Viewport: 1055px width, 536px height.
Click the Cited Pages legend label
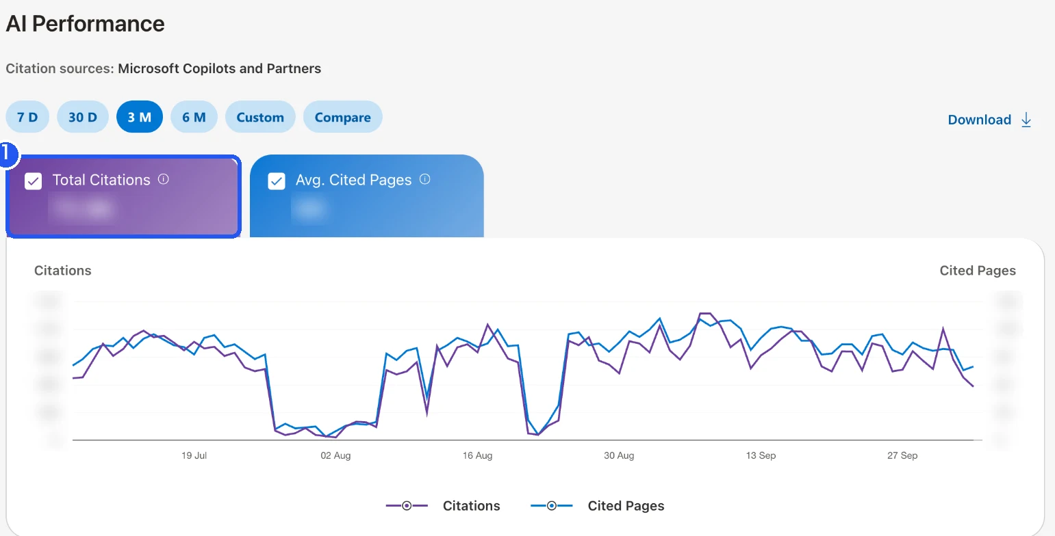tap(626, 506)
